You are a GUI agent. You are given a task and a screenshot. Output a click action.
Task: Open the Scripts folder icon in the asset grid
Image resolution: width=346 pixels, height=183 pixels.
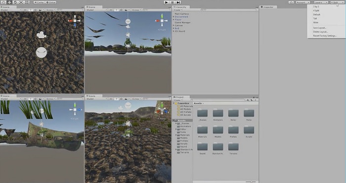[x=249, y=130]
